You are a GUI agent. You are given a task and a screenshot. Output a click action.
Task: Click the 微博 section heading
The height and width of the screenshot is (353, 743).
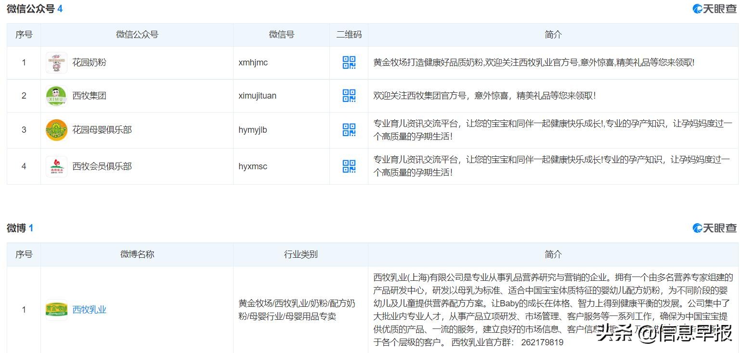coord(16,228)
